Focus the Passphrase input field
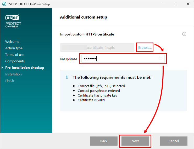 click(120, 59)
